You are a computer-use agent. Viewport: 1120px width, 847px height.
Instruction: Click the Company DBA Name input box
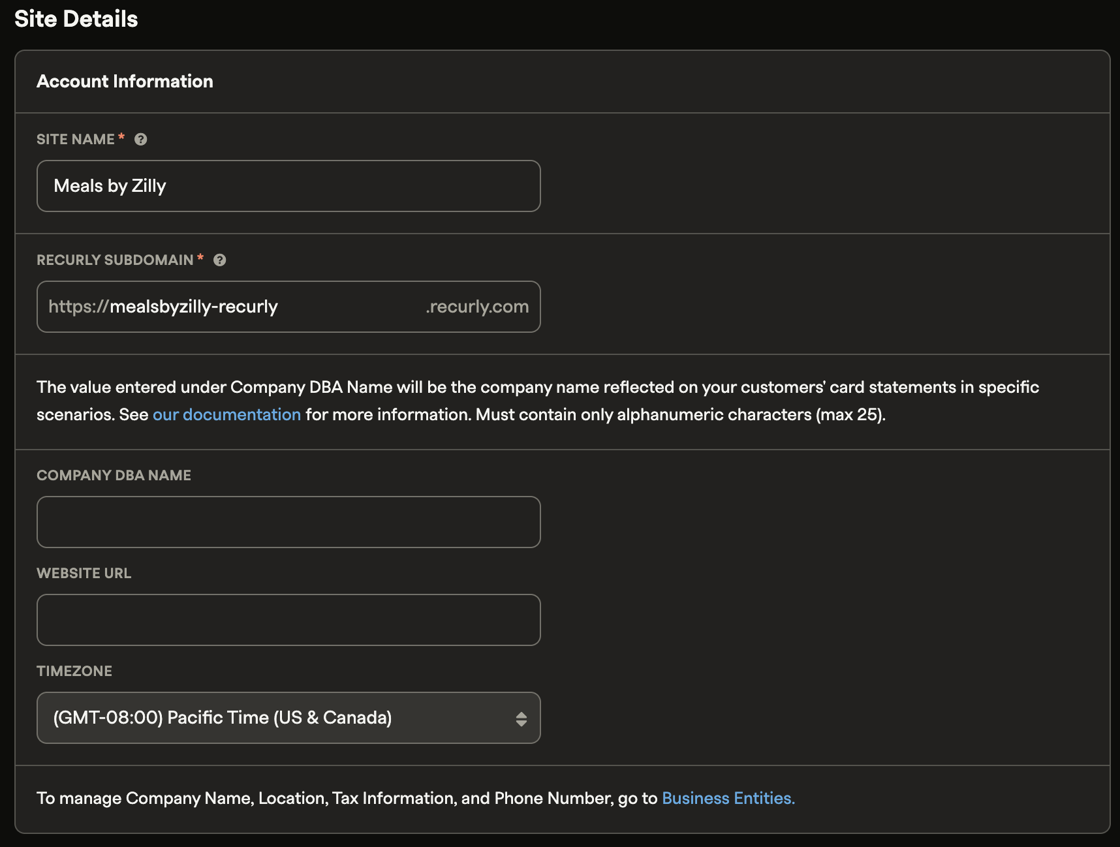[288, 522]
